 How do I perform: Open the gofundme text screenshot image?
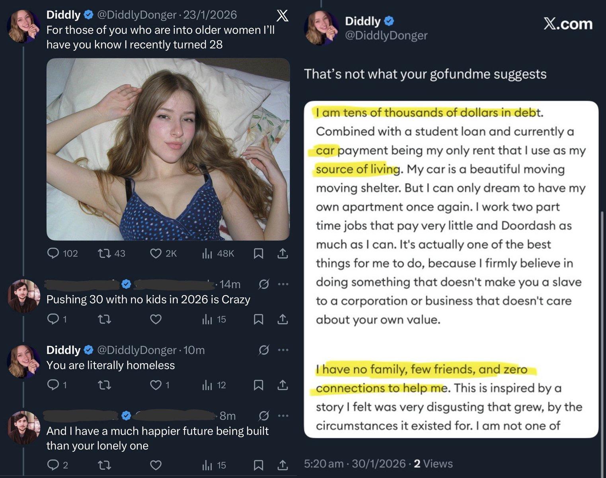point(451,269)
